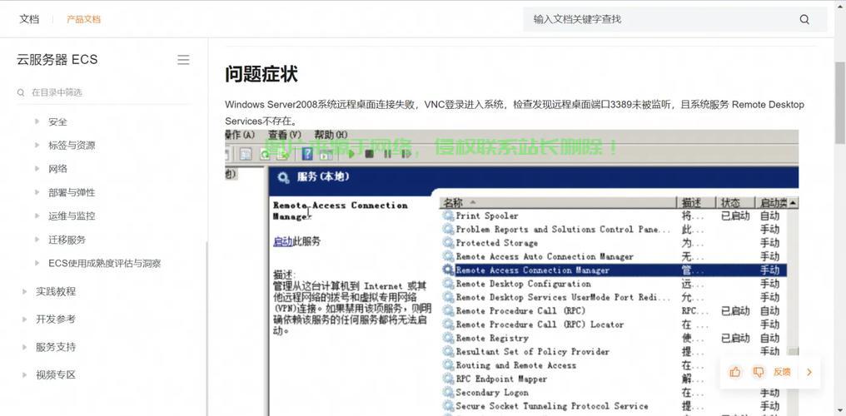The image size is (846, 416).
Task: Open the 云服务器 ECS title
Action: tap(57, 60)
